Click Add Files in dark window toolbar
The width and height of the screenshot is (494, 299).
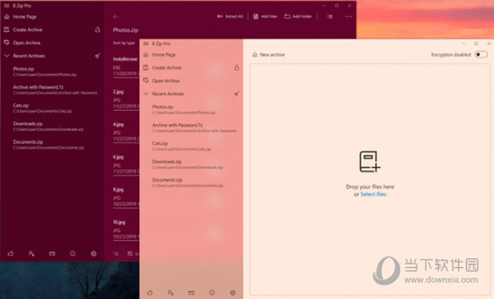[265, 16]
